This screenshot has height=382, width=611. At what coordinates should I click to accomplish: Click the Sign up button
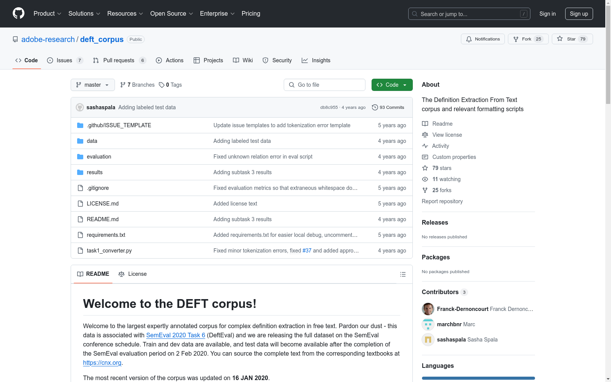(x=579, y=14)
